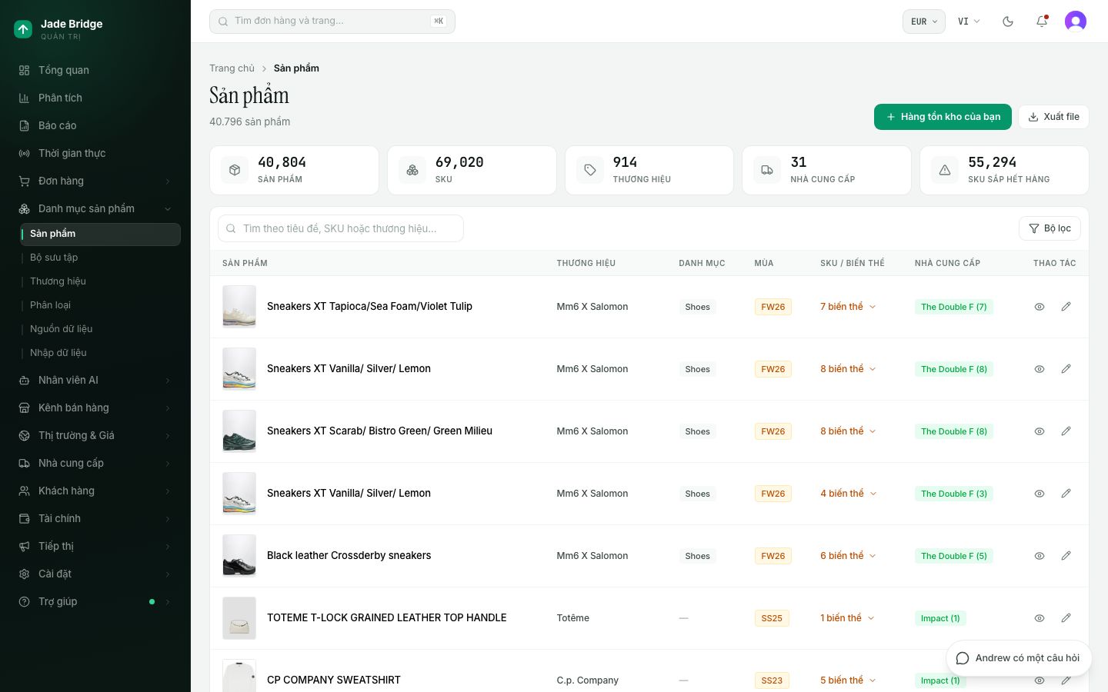Open the VI language dropdown
The width and height of the screenshot is (1108, 692).
click(969, 22)
